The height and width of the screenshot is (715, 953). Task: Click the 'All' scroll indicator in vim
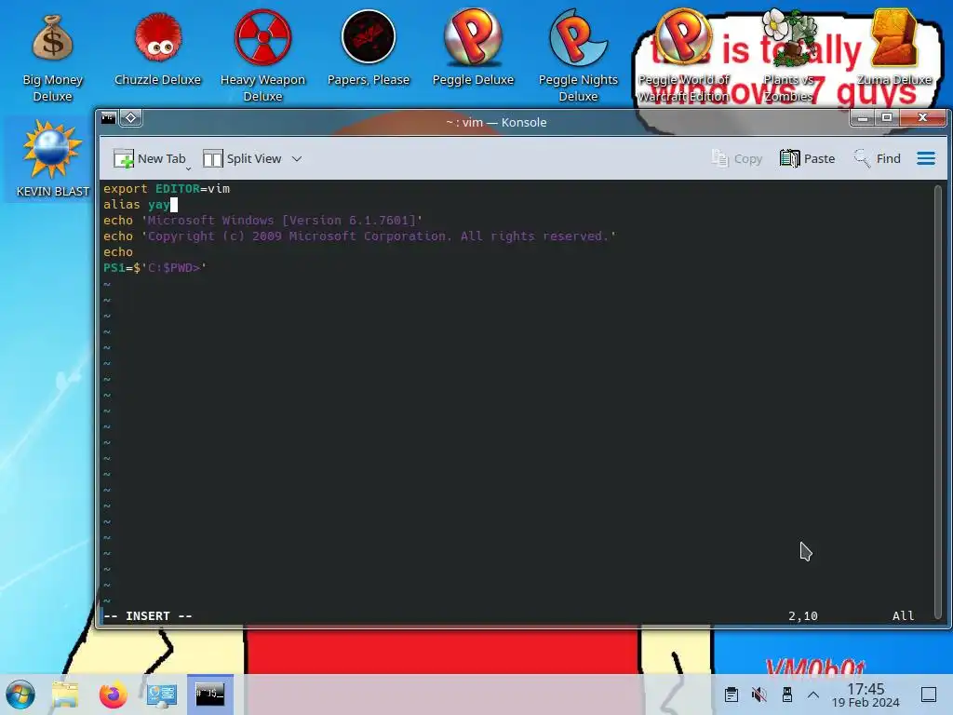click(903, 616)
